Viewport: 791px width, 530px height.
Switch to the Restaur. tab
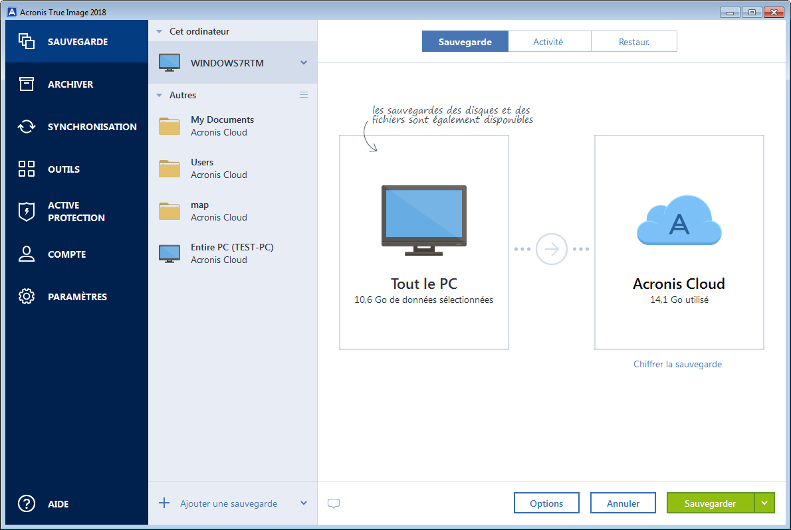(634, 41)
